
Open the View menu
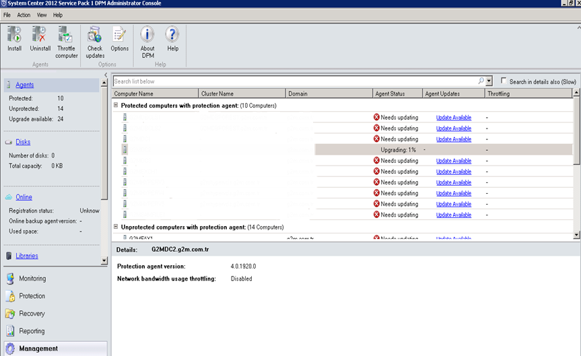click(x=42, y=15)
